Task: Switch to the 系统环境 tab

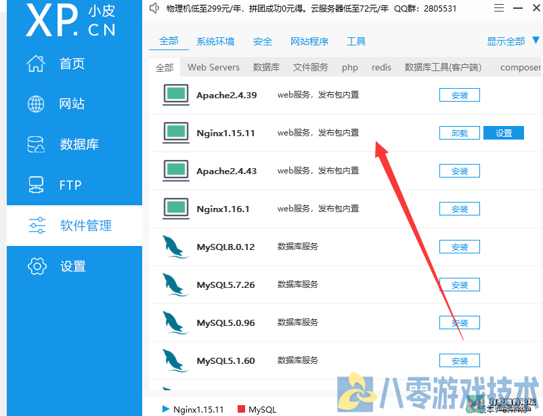Action: tap(215, 41)
